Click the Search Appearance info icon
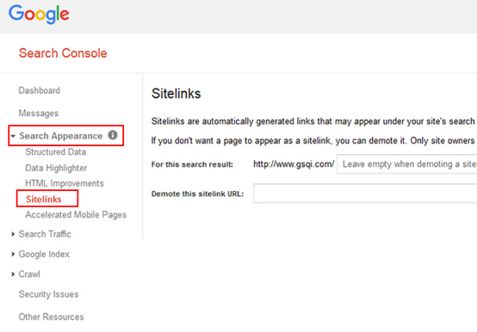Image resolution: width=477 pixels, height=332 pixels. 113,135
